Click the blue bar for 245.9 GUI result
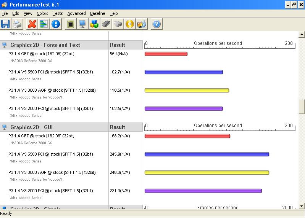The image size is (305, 218). [x=207, y=154]
